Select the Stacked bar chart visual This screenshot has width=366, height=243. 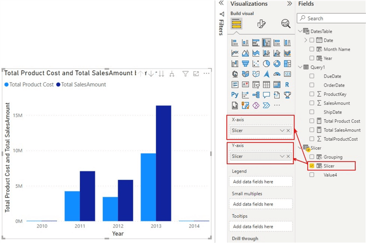click(235, 43)
